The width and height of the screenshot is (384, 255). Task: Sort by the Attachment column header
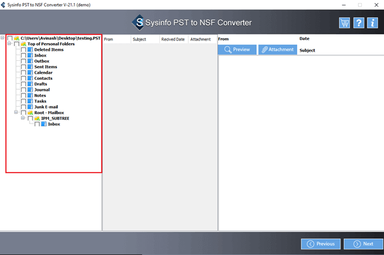tap(202, 39)
